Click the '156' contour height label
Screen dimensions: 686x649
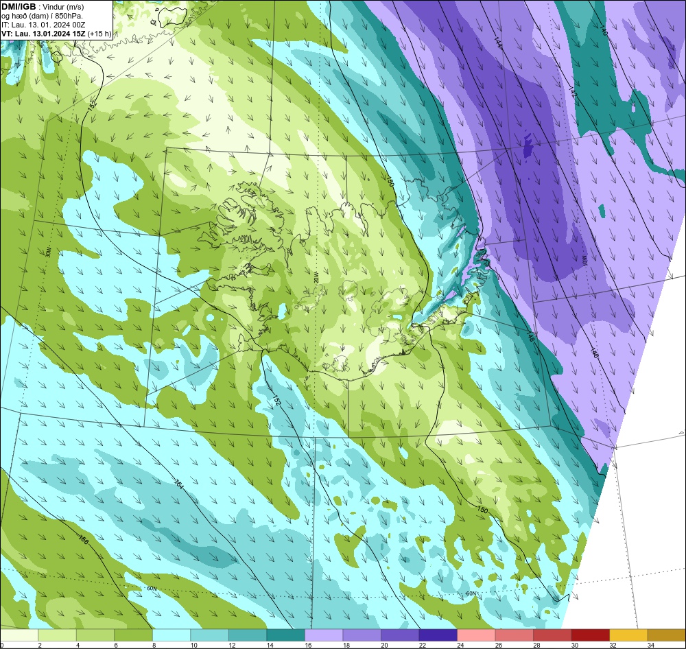tap(83, 541)
